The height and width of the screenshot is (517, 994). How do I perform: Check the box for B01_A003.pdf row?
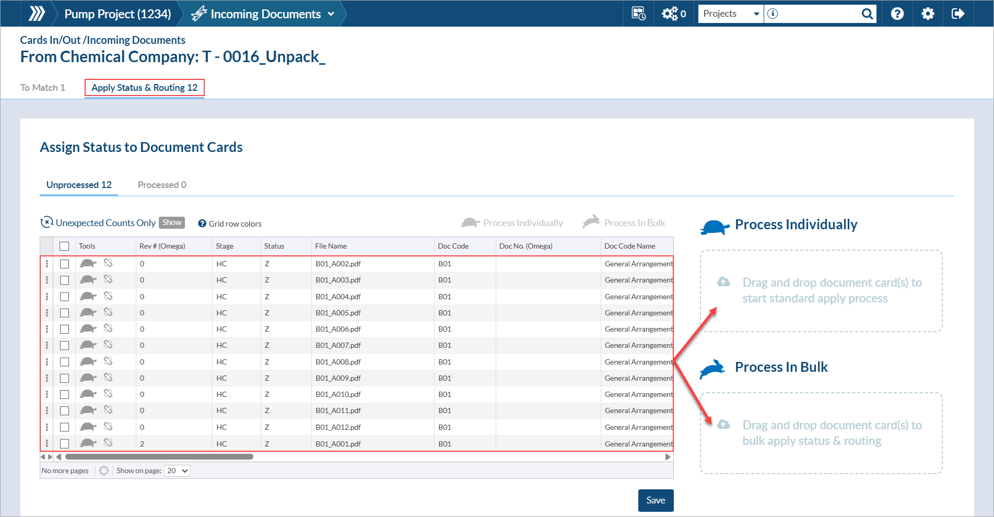click(64, 280)
